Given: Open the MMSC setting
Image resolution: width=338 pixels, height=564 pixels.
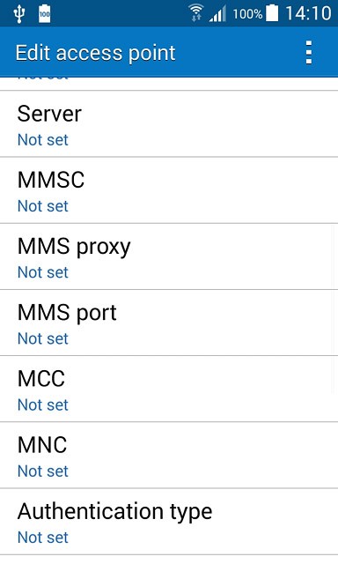Looking at the screenshot, I should pyautogui.click(x=169, y=190).
